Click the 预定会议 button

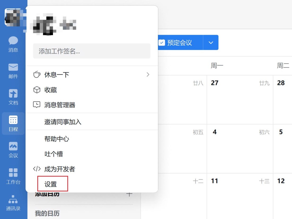[180, 42]
